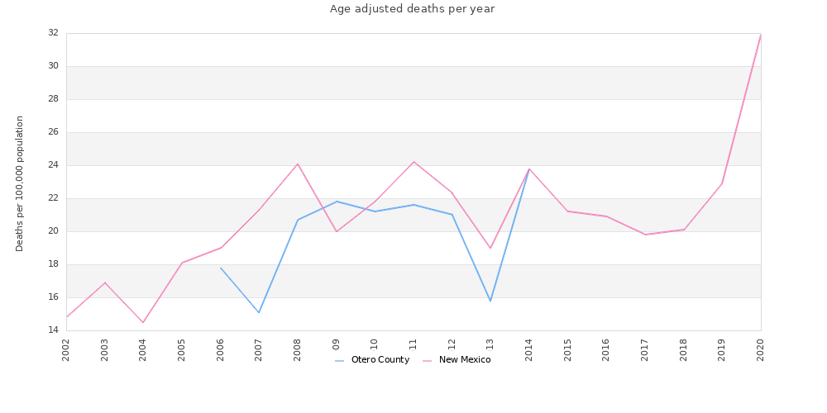Toggle the New Mexico legend series
Image resolution: width=827 pixels, height=413 pixels.
tap(464, 360)
